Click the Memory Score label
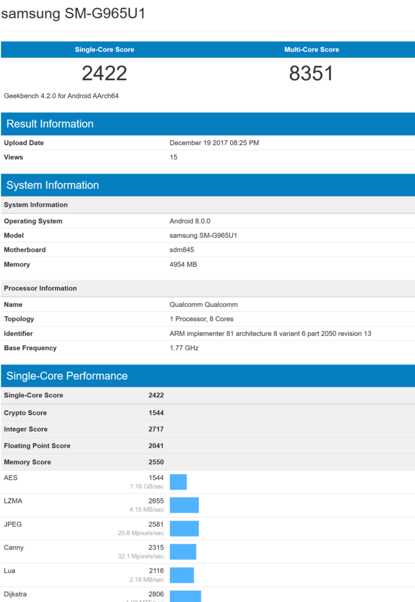The height and width of the screenshot is (602, 415). (x=27, y=463)
